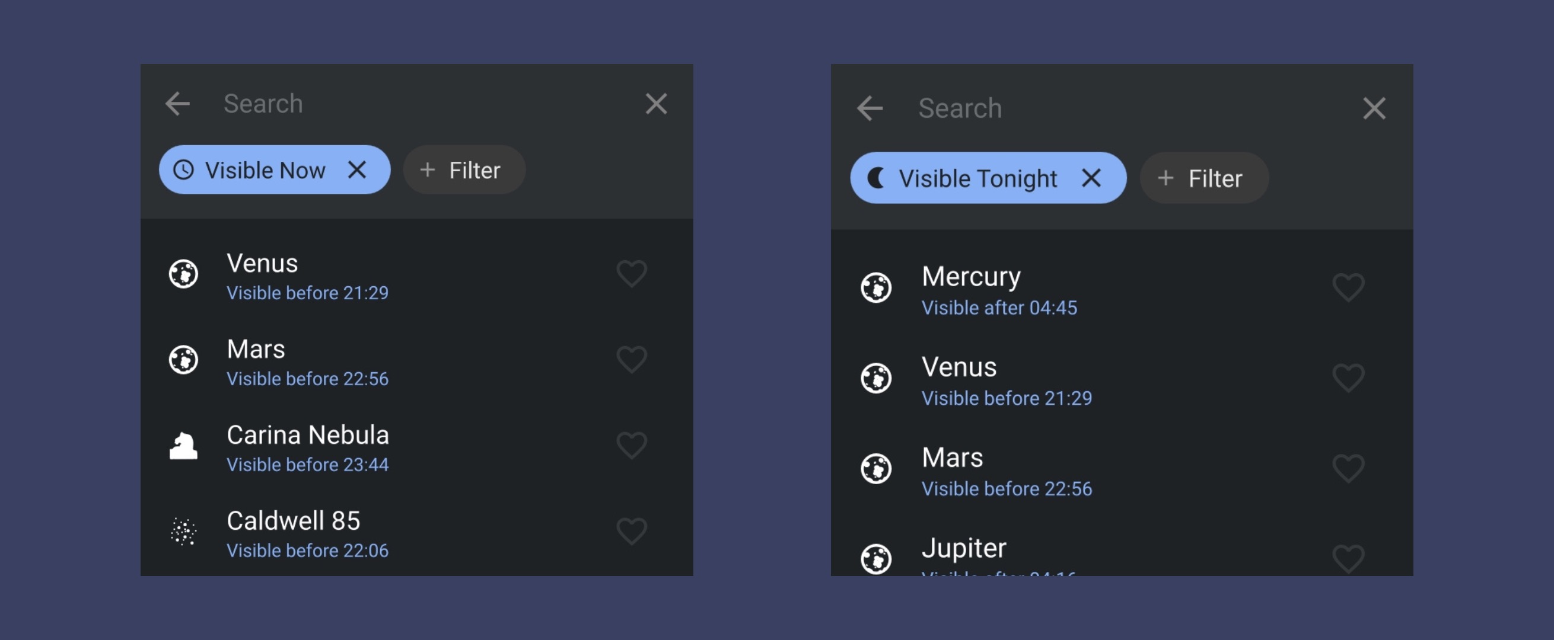This screenshot has height=640, width=1554.
Task: Click Carina Nebula's nebula icon
Action: 183,446
